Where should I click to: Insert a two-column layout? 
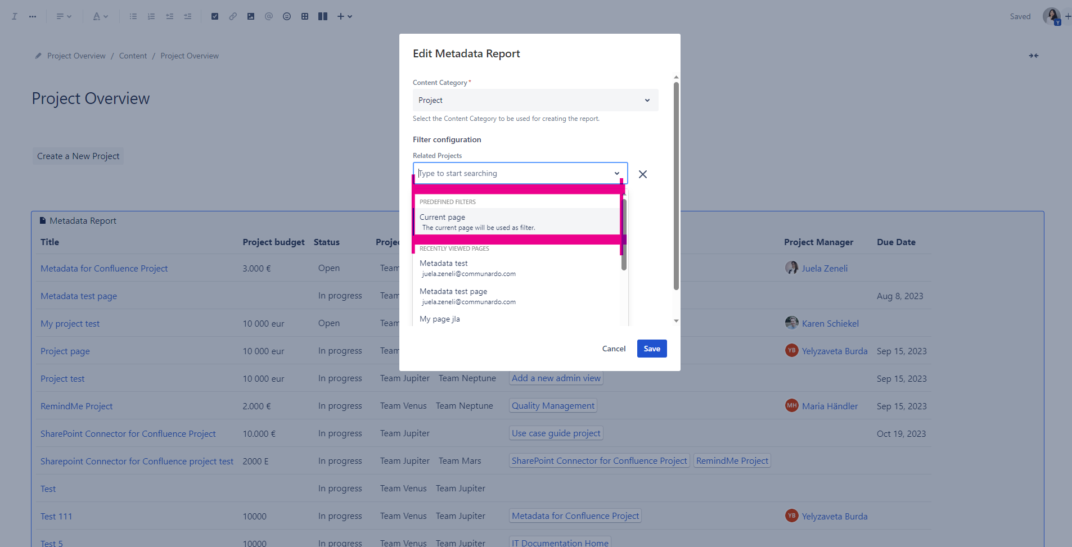click(x=323, y=16)
